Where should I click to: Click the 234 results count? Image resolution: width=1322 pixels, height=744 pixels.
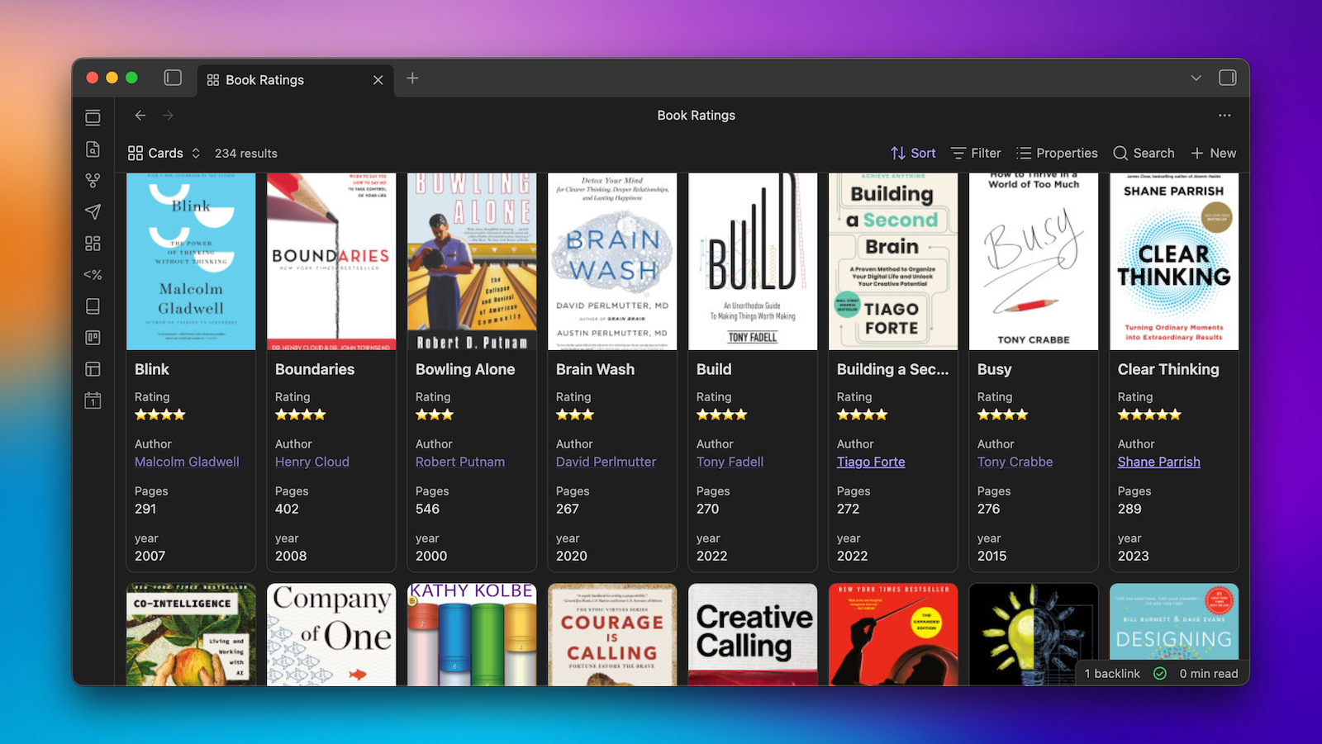(x=246, y=154)
